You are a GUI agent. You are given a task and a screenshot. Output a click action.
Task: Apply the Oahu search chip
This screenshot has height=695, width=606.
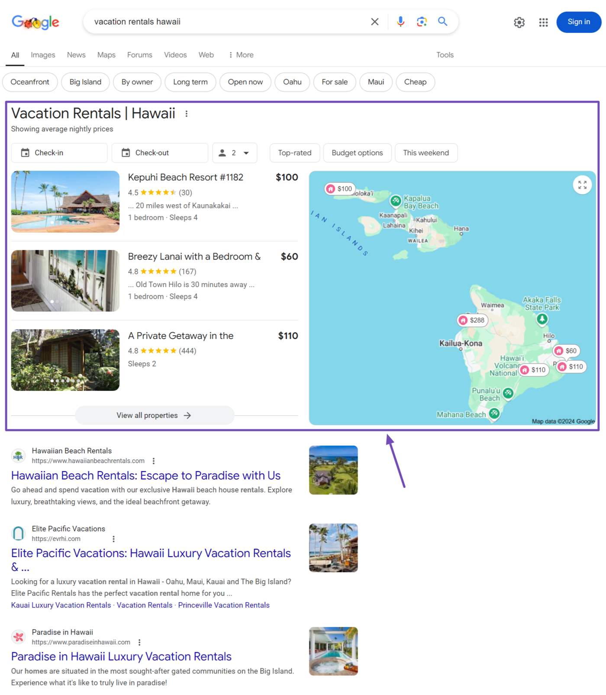pos(292,82)
